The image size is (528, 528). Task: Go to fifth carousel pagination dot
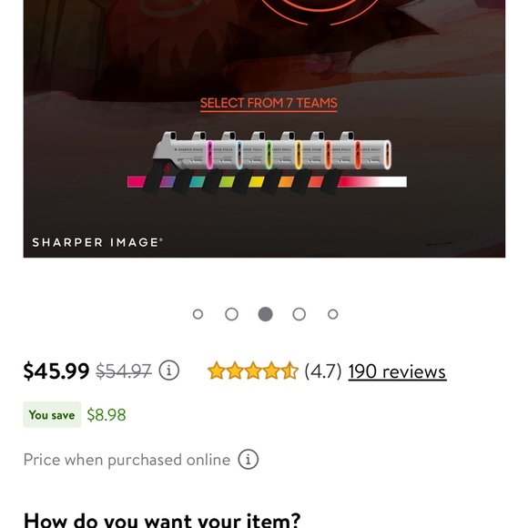click(x=332, y=314)
